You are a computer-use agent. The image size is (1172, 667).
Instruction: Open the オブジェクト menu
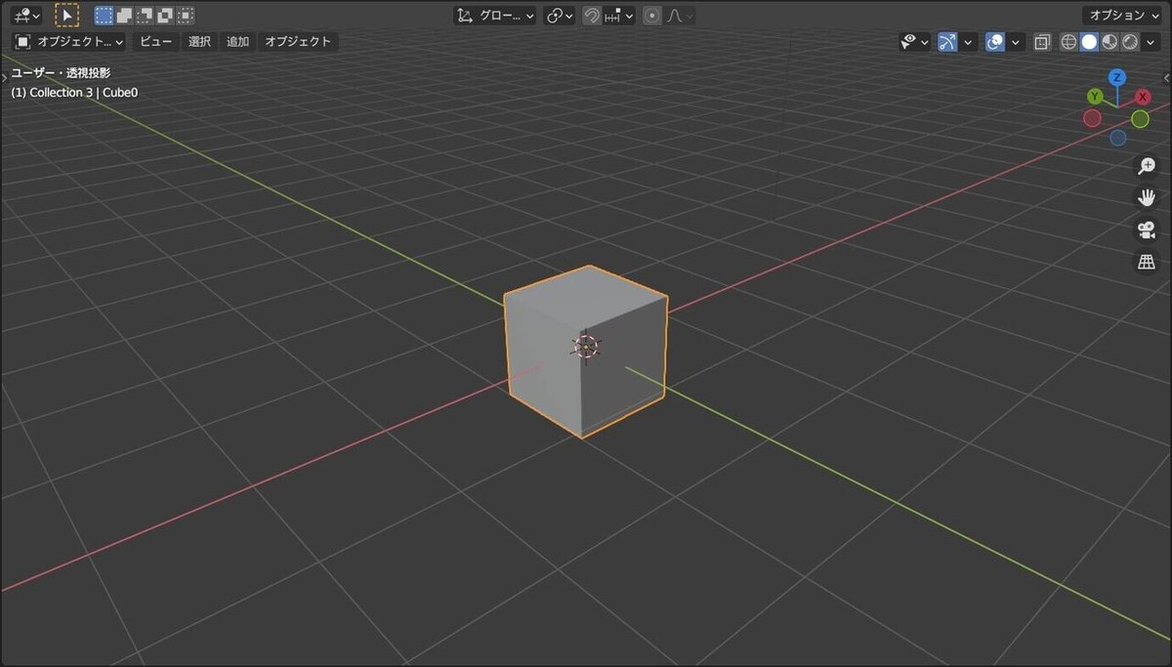click(298, 42)
